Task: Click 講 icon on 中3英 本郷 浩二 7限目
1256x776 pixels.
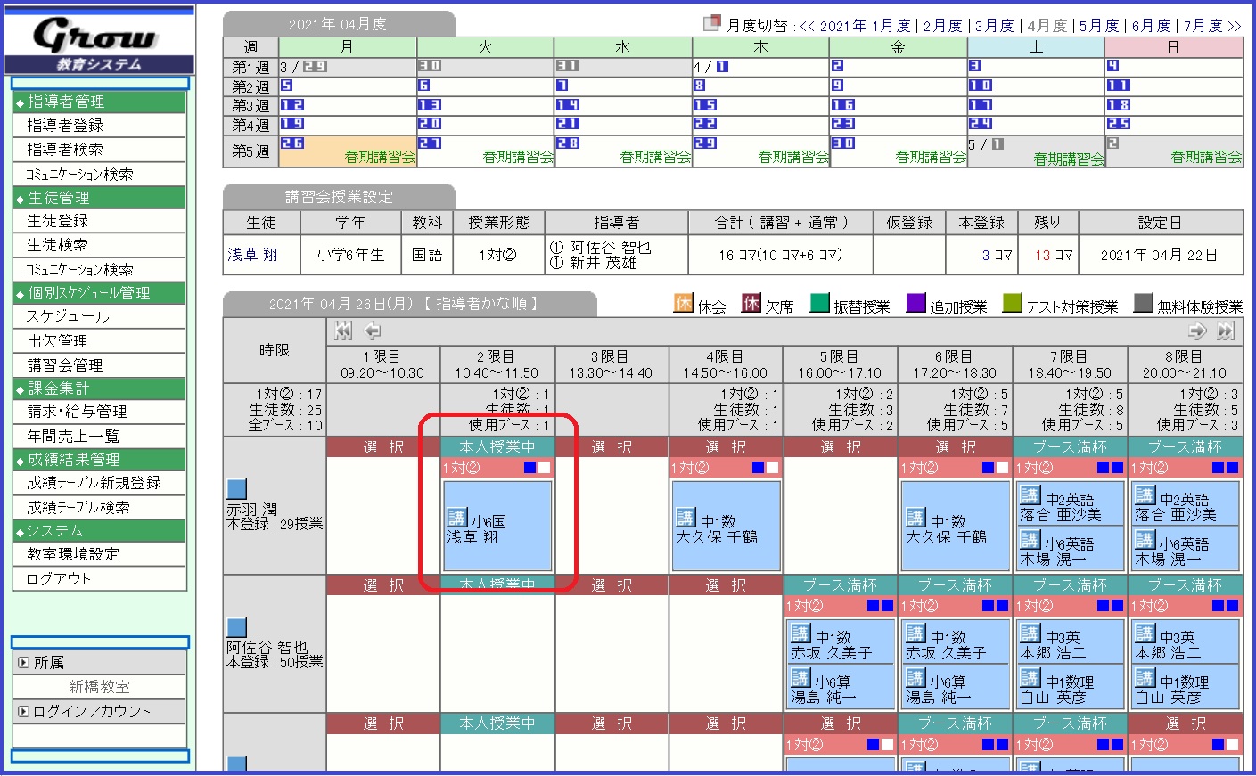Action: tap(1030, 633)
